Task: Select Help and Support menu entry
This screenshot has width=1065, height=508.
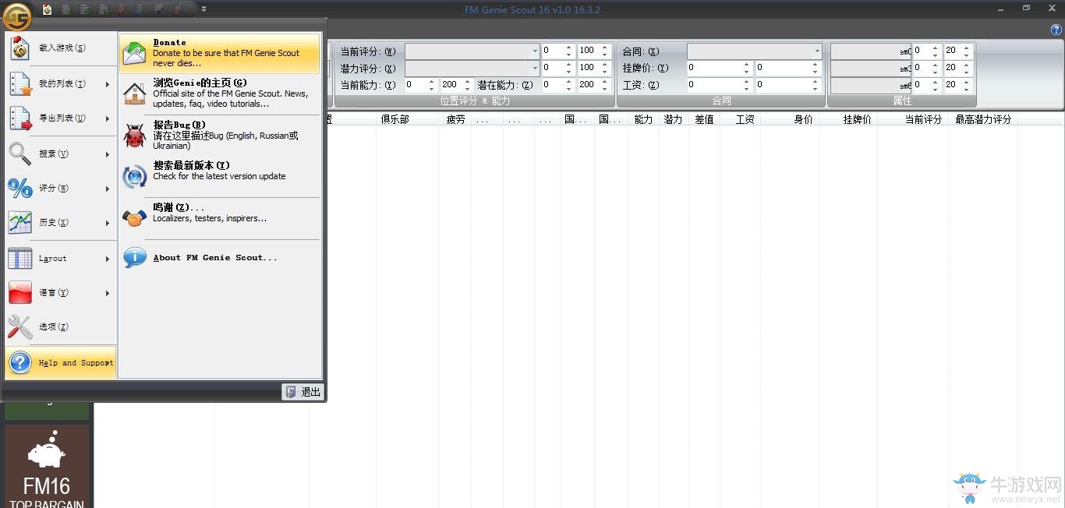Action: [x=61, y=362]
